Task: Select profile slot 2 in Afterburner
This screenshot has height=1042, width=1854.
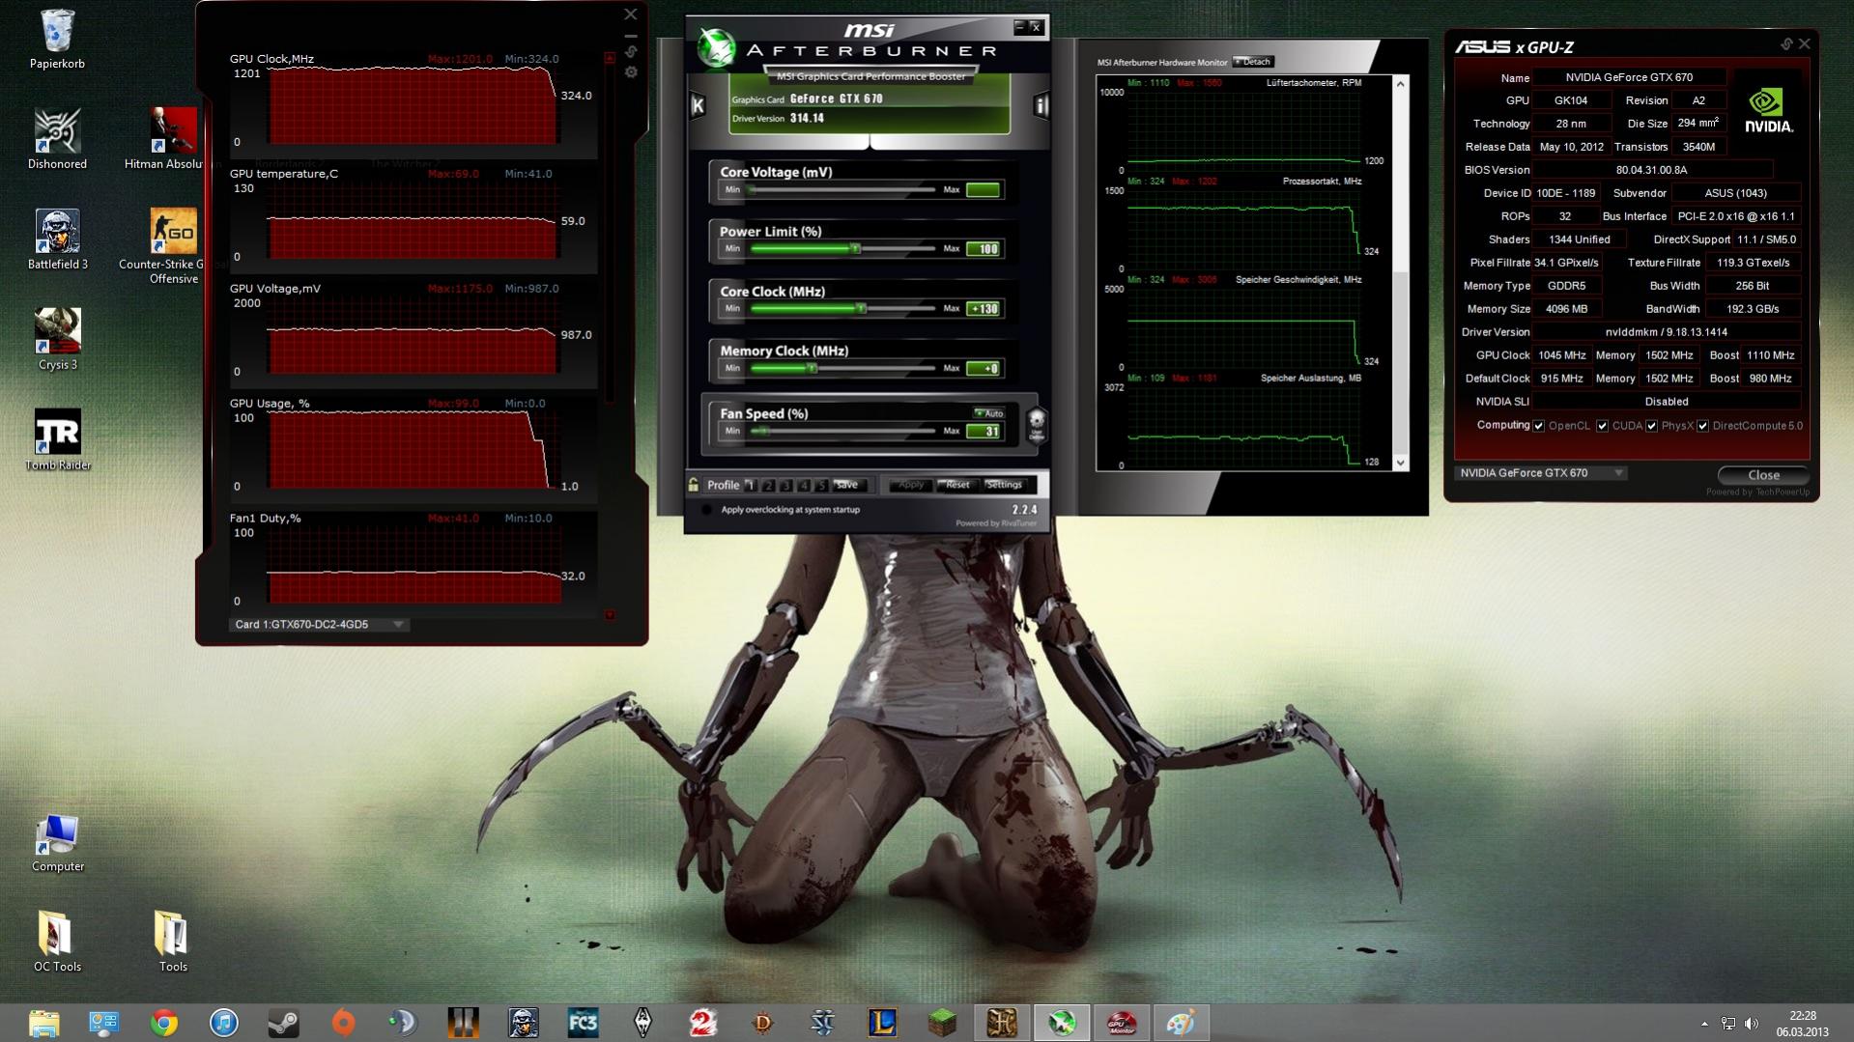Action: tap(768, 486)
